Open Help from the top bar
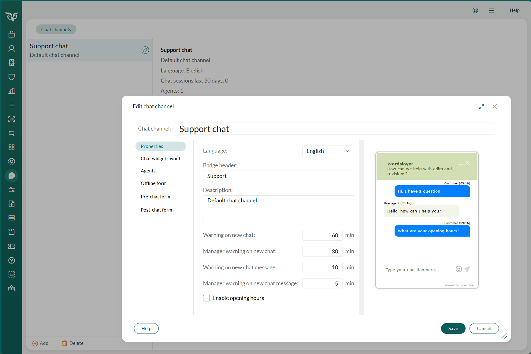 pyautogui.click(x=514, y=10)
